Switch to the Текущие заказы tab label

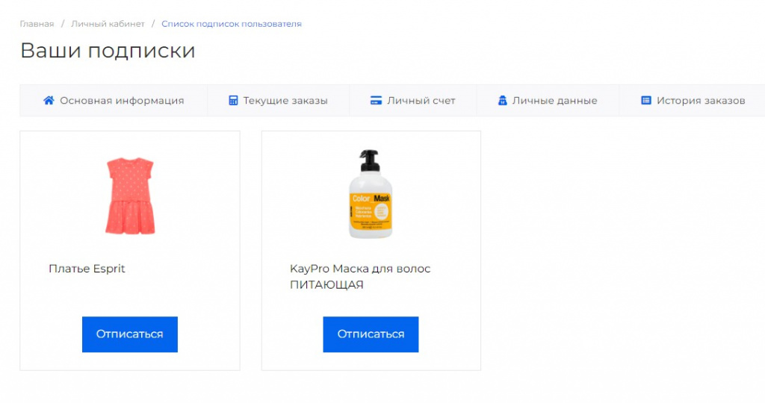pyautogui.click(x=285, y=101)
